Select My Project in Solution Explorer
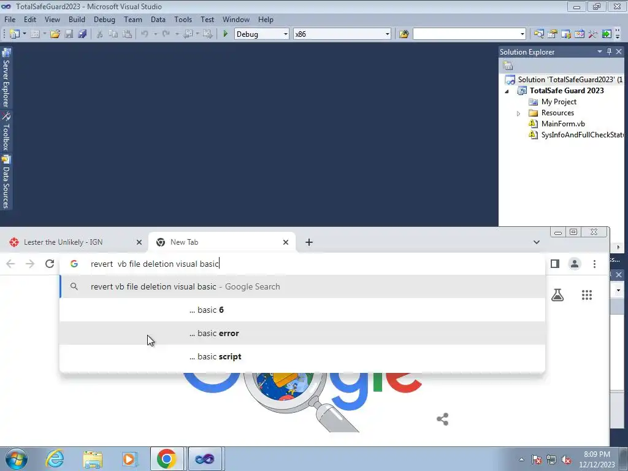 pos(559,102)
